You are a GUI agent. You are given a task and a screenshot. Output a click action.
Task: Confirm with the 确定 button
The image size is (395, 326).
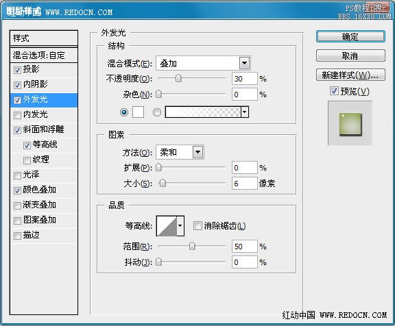pos(350,37)
